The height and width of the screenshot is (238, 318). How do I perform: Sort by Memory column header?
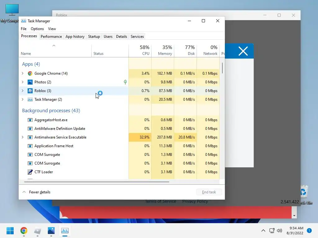pyautogui.click(x=163, y=50)
